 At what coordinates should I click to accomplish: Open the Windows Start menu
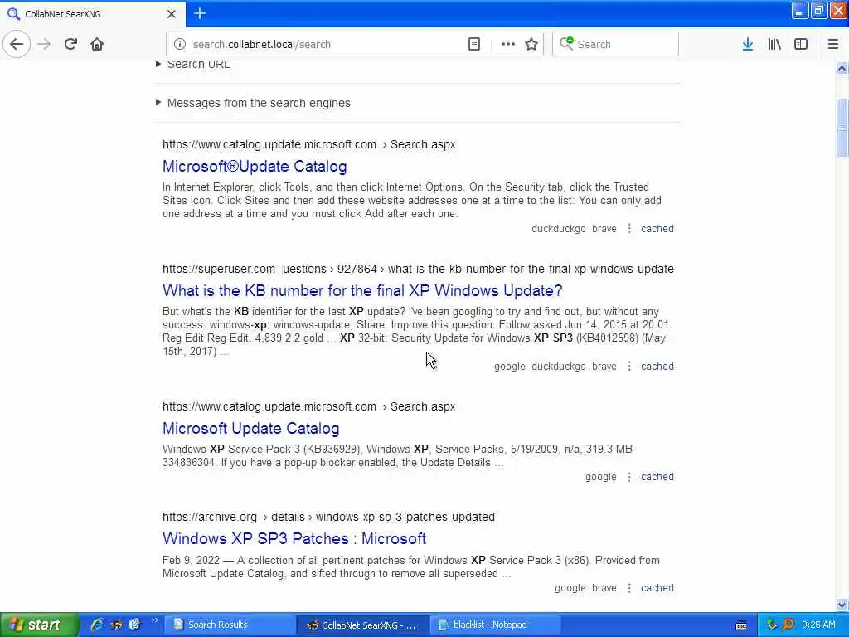pos(39,625)
